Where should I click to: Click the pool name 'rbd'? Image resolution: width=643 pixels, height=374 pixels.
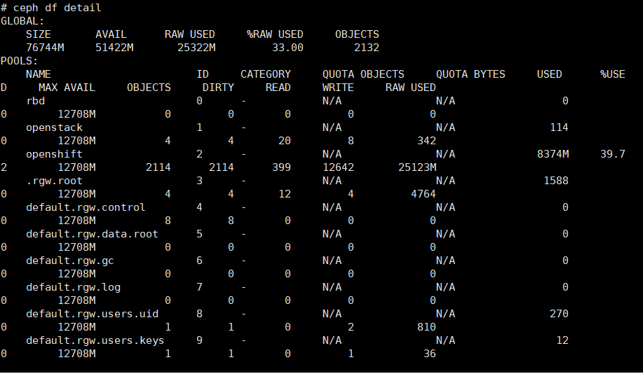pyautogui.click(x=35, y=101)
